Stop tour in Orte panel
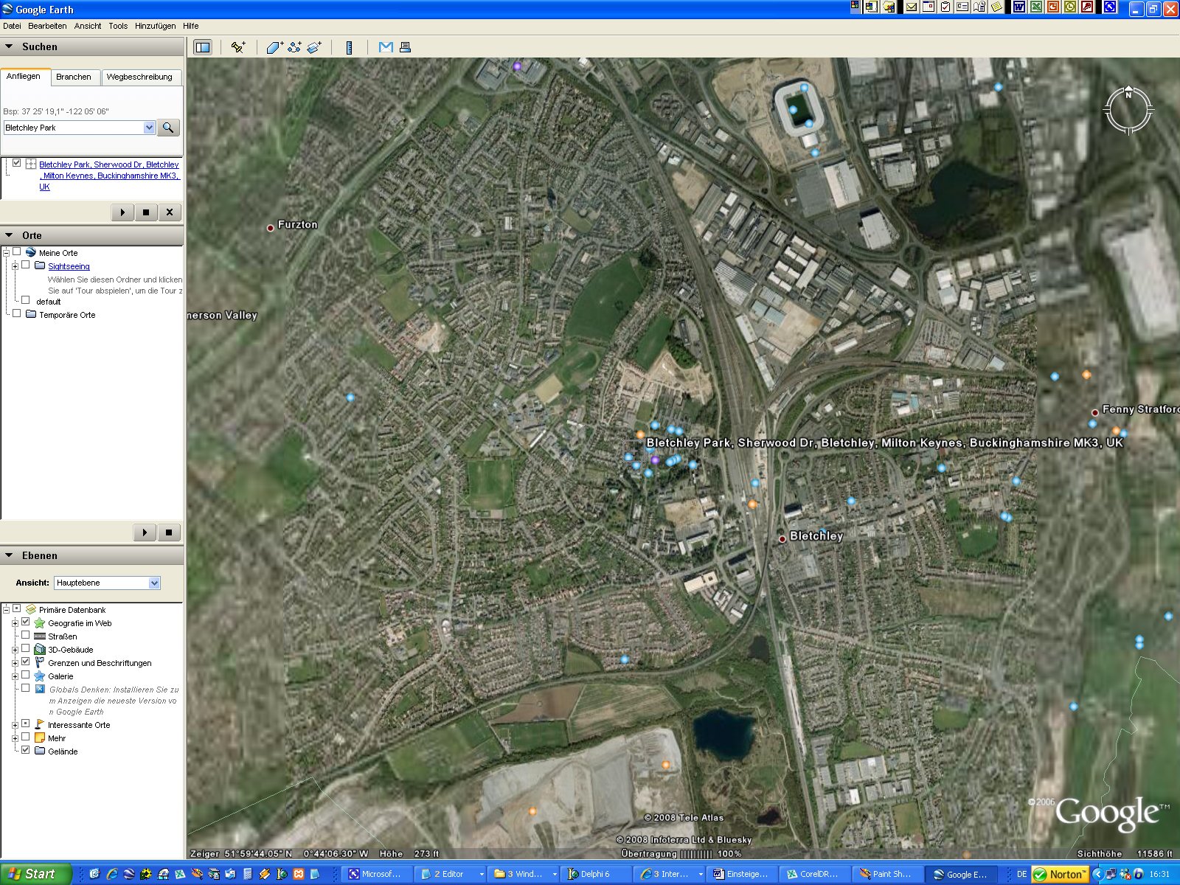The image size is (1180, 885). tap(169, 532)
